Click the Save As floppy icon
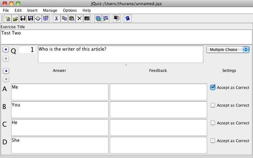Screen dimensions: 253x158 tap(31, 19)
